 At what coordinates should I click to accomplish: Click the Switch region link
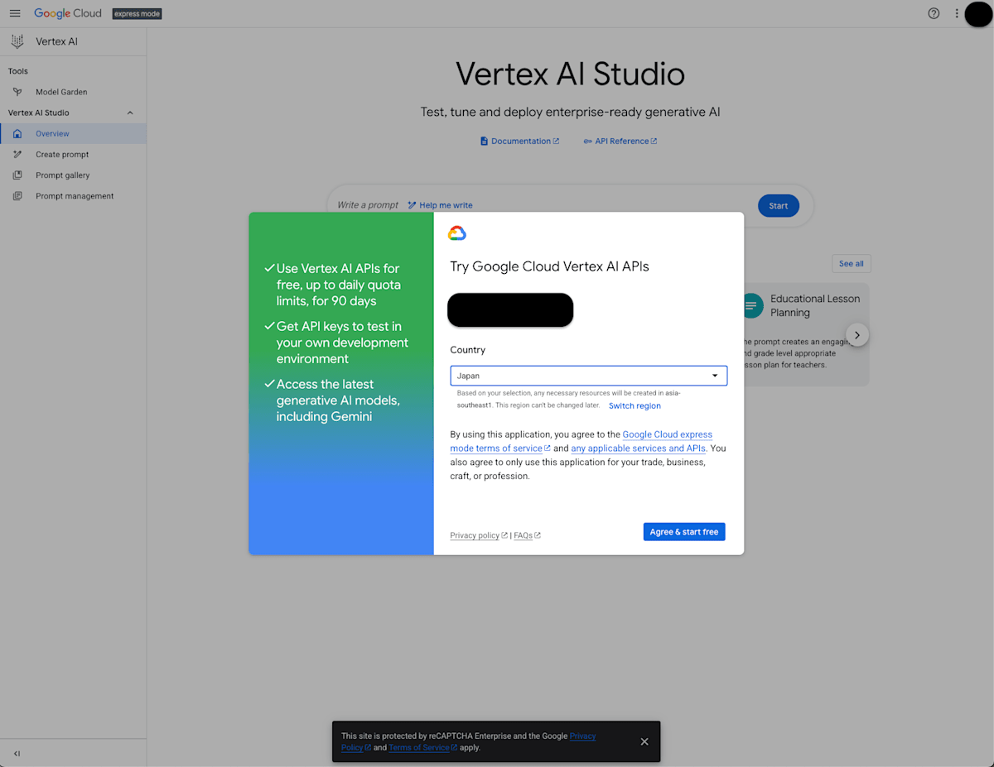[x=635, y=406]
